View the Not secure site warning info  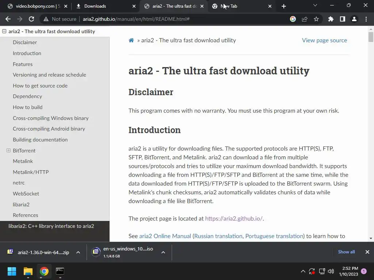coord(60,19)
